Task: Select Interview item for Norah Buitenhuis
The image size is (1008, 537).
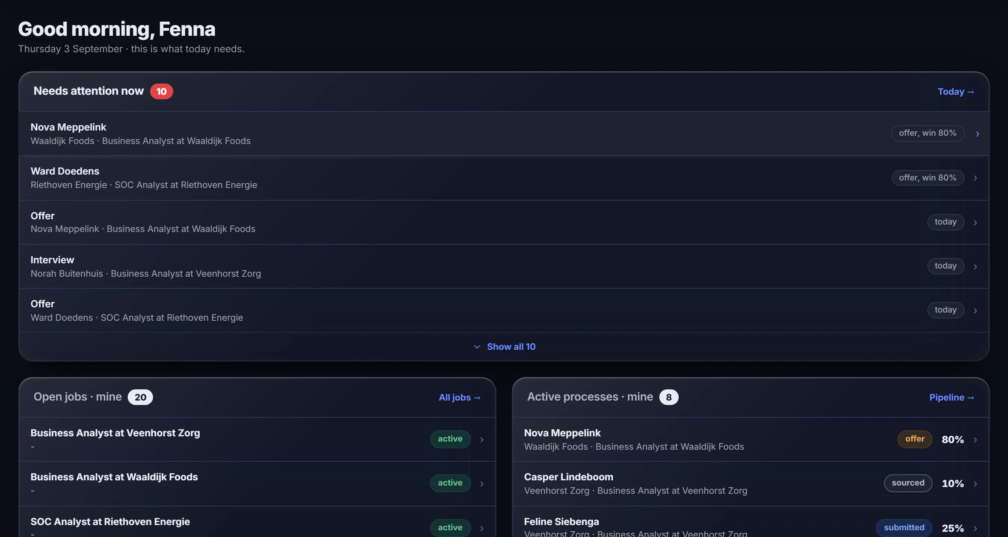Action: [x=504, y=267]
